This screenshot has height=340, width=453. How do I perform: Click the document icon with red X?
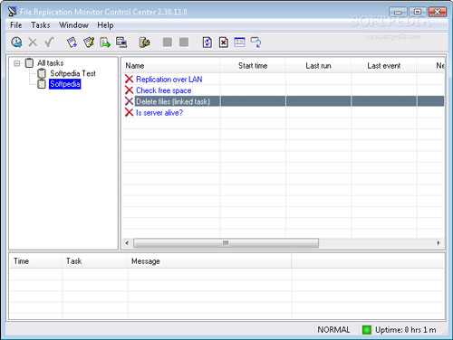click(x=223, y=42)
